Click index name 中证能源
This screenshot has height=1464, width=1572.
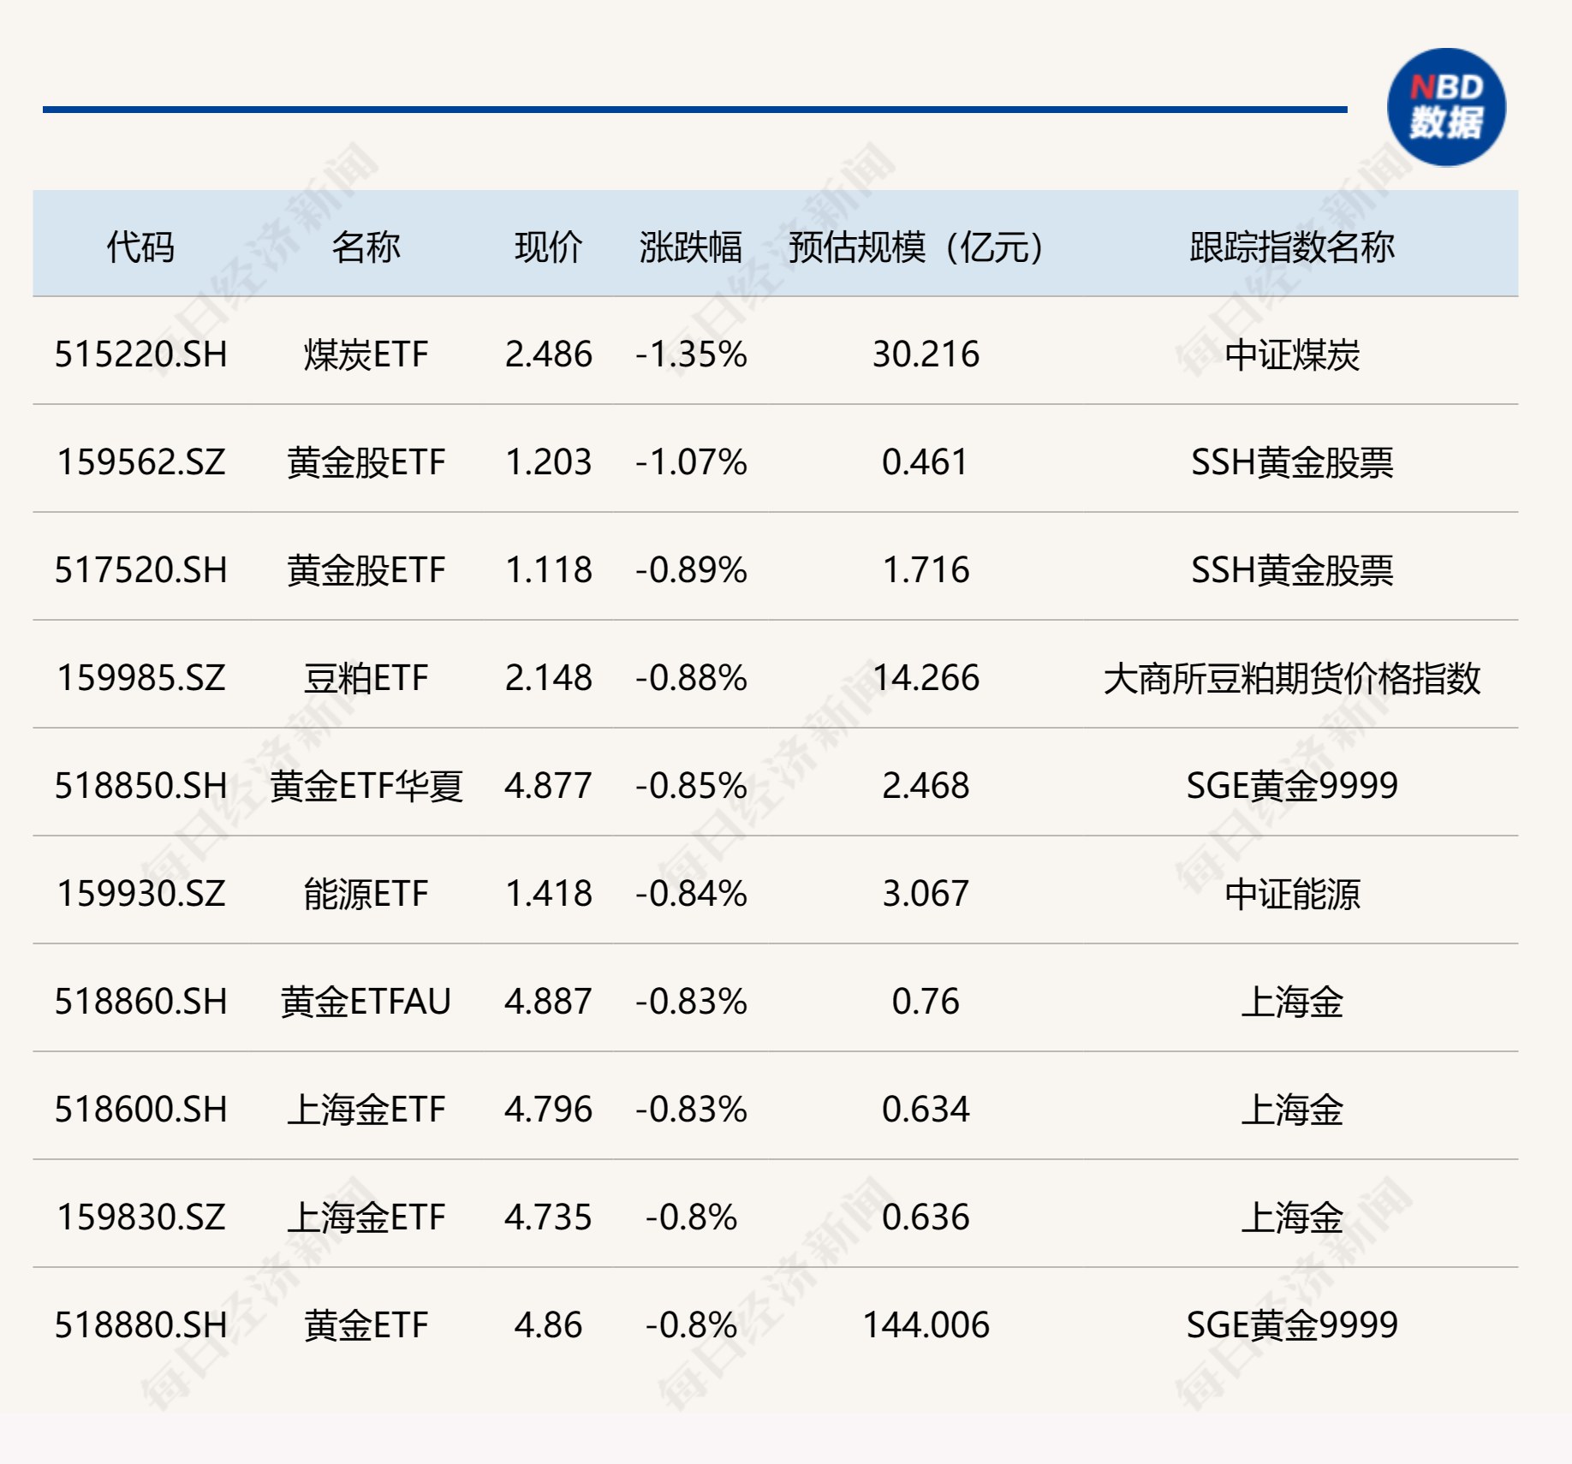pyautogui.click(x=1292, y=894)
